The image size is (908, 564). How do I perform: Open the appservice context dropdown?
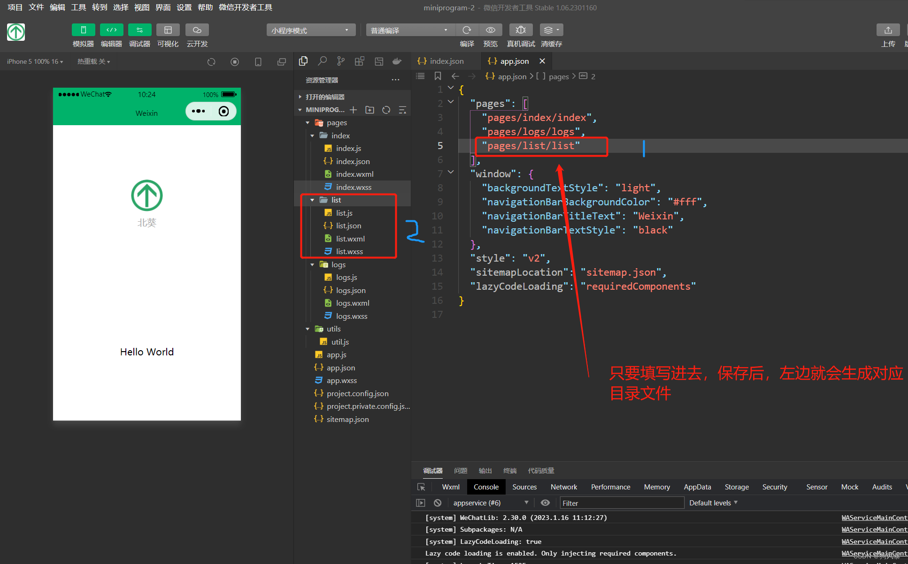(491, 503)
